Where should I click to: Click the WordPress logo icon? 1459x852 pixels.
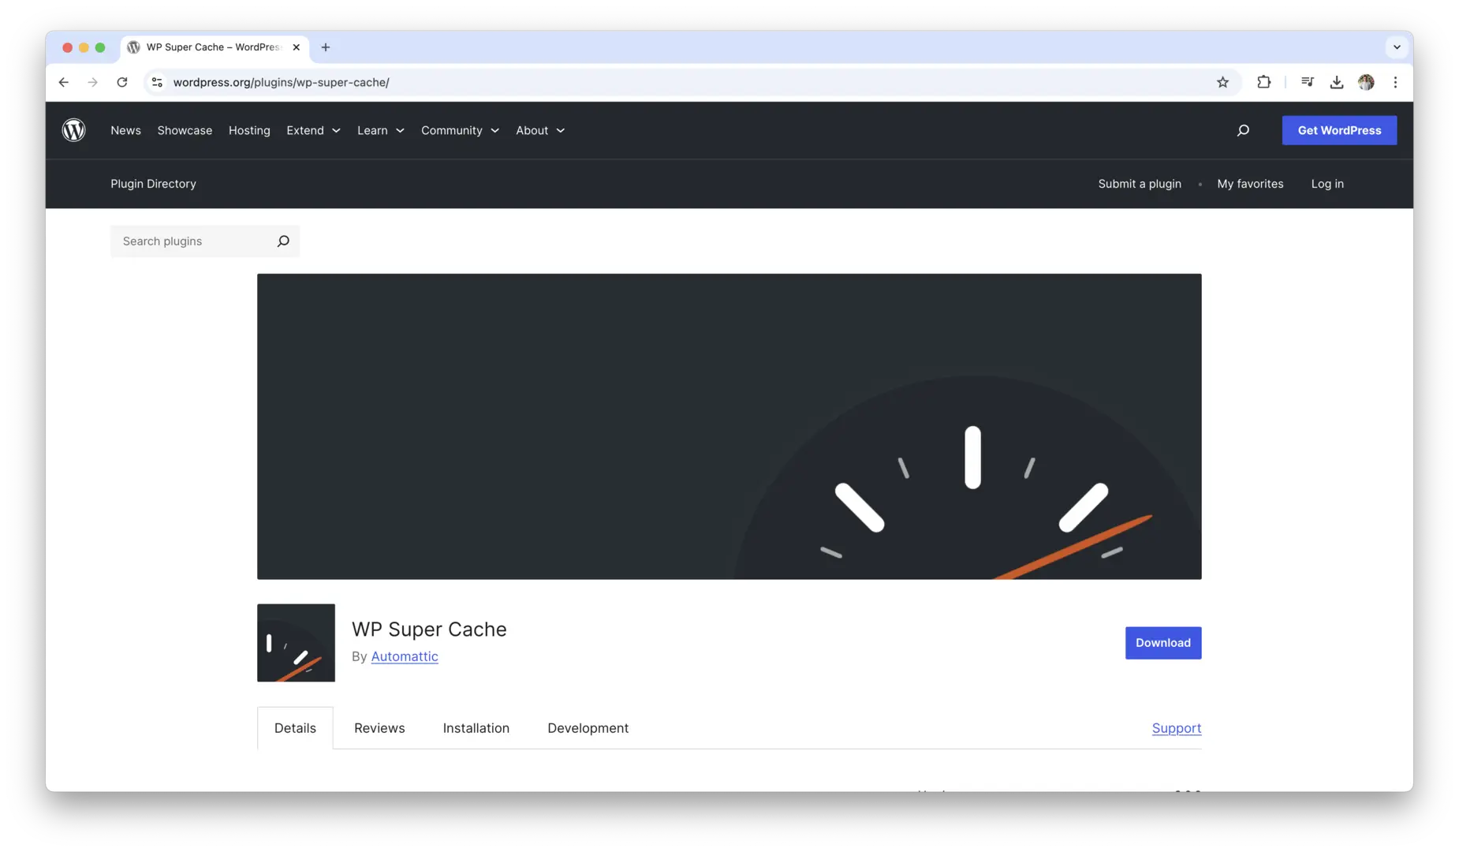tap(73, 130)
